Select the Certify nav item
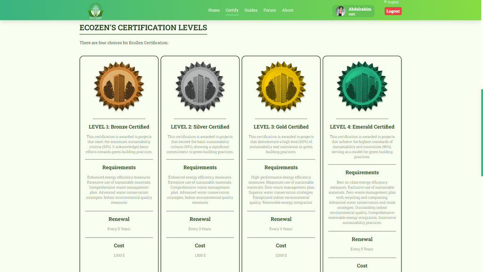Image resolution: width=483 pixels, height=272 pixels. pos(232,10)
